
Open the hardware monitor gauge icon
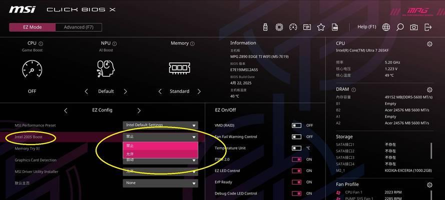pos(293,27)
